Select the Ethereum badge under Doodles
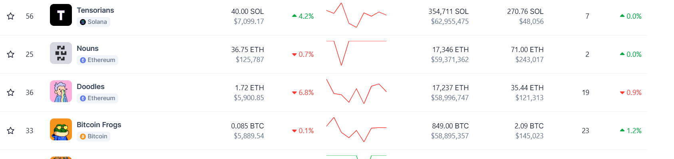Image resolution: width=674 pixels, height=159 pixels. 97,98
